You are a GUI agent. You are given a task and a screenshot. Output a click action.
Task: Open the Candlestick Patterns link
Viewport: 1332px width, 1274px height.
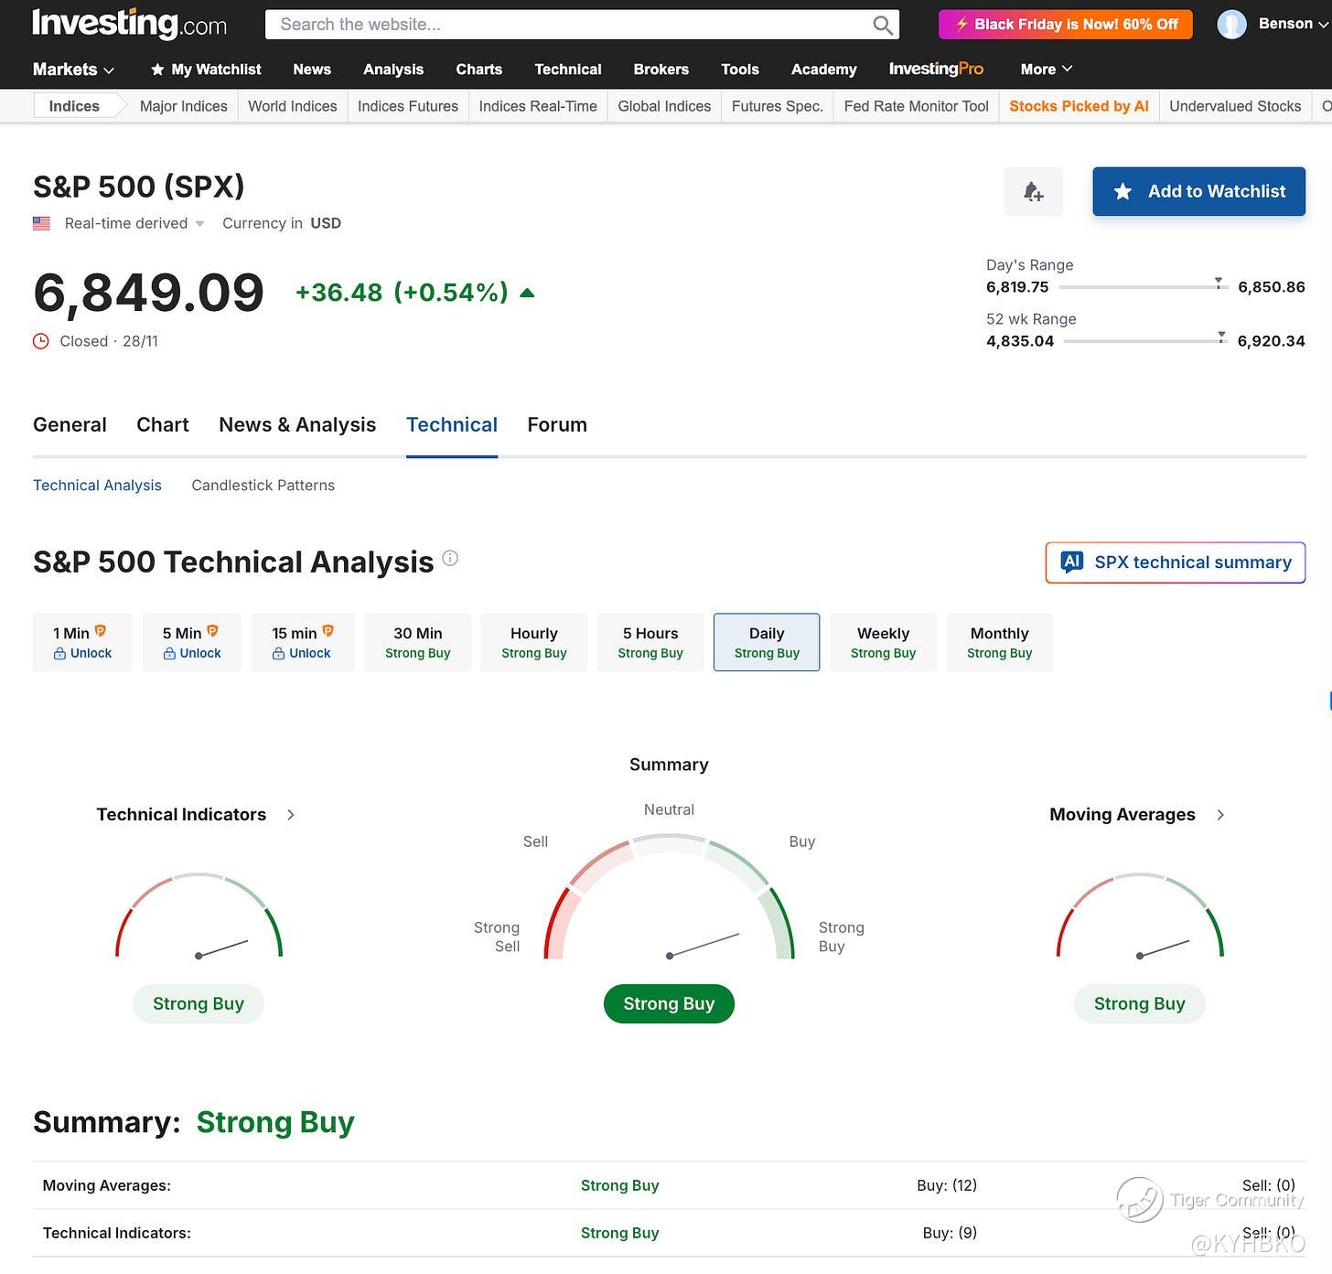coord(263,486)
